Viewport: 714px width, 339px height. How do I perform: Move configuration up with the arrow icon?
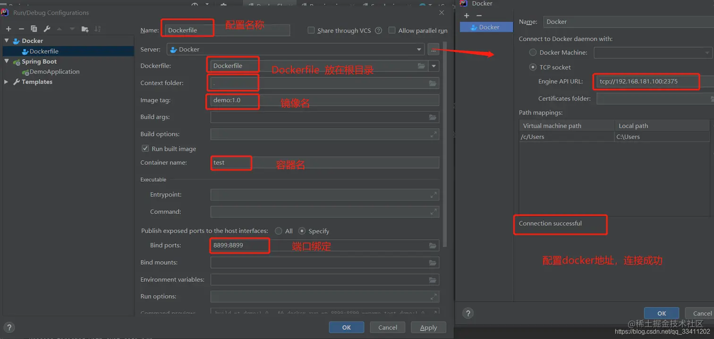coord(59,29)
